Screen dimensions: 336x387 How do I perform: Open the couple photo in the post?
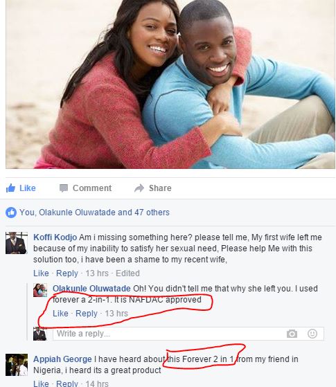click(x=170, y=84)
